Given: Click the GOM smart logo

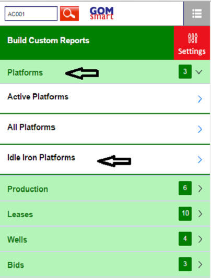Looking at the screenshot, I should click(x=102, y=13).
